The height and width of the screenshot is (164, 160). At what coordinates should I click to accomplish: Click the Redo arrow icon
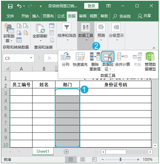point(30,6)
